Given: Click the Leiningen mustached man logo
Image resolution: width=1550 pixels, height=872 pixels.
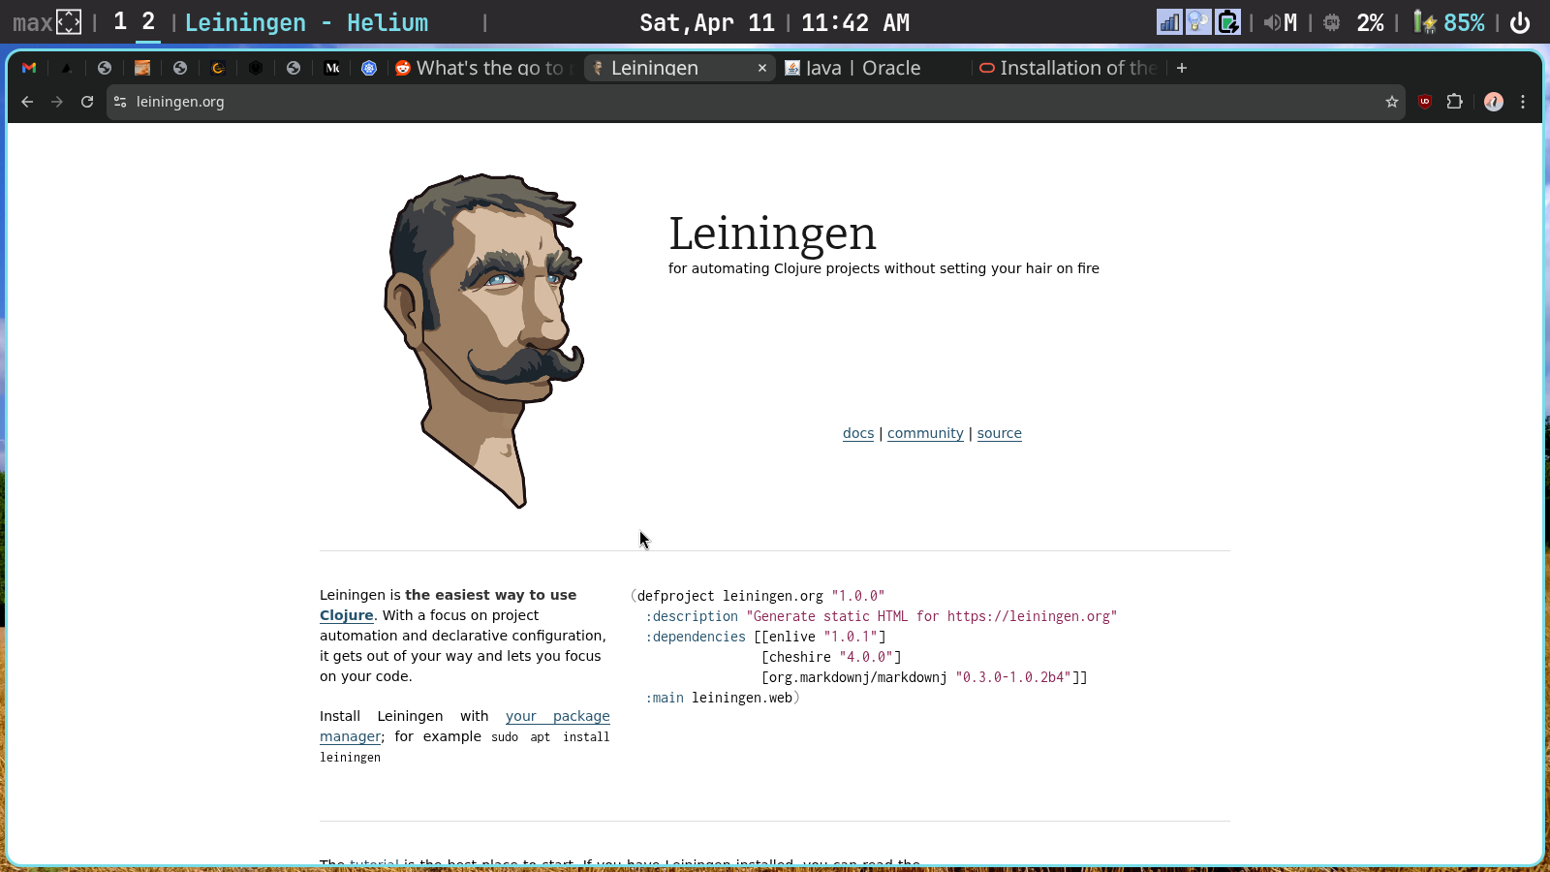Looking at the screenshot, I should coord(484,339).
